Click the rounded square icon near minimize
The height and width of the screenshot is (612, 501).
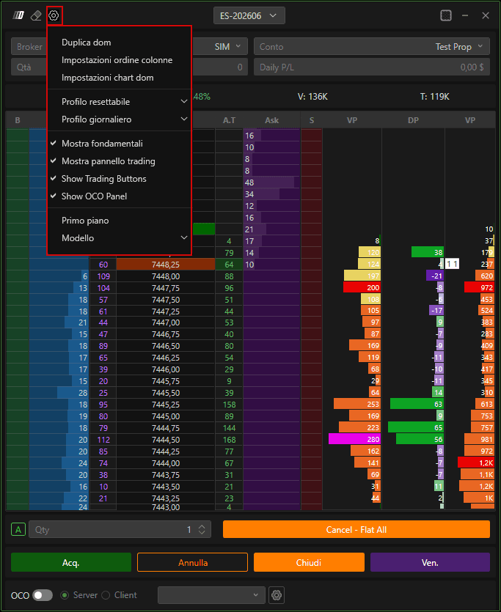coord(446,15)
